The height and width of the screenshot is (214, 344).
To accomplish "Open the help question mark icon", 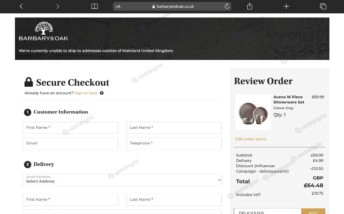I will (x=102, y=93).
